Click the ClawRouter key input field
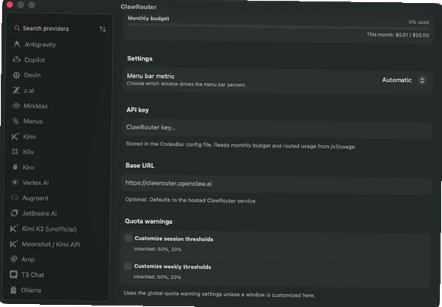This screenshot has width=442, height=307. click(x=278, y=129)
